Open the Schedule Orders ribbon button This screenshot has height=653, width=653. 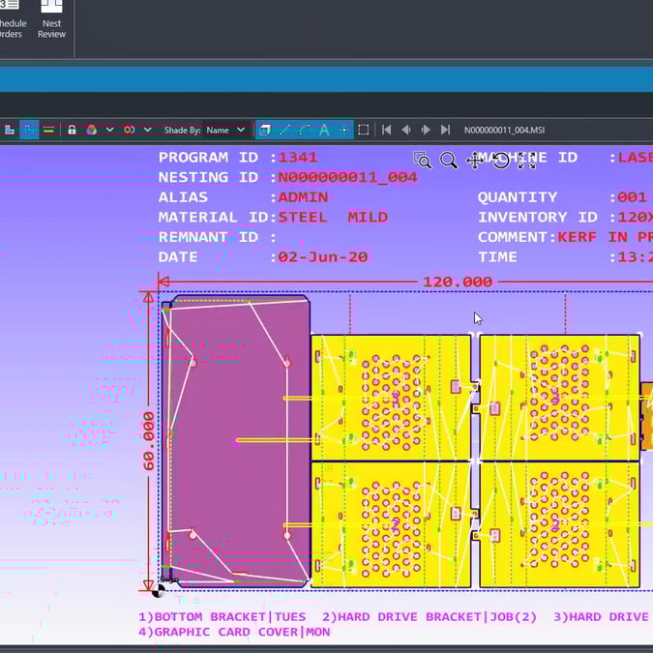coord(11,19)
